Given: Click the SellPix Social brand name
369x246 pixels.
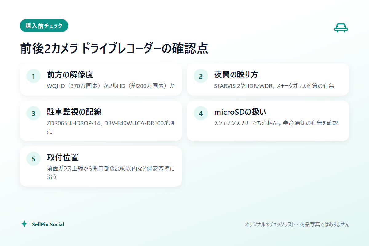Looking at the screenshot, I should tap(48, 224).
